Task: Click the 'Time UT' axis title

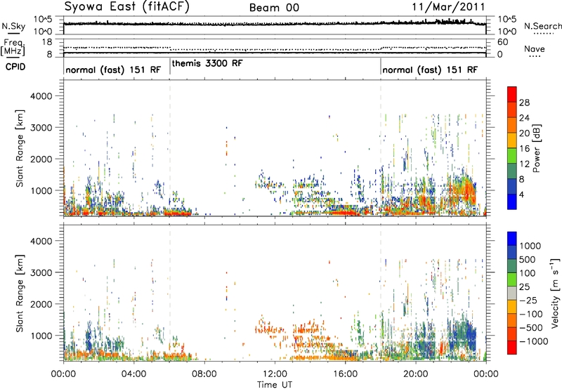Action: [x=275, y=385]
